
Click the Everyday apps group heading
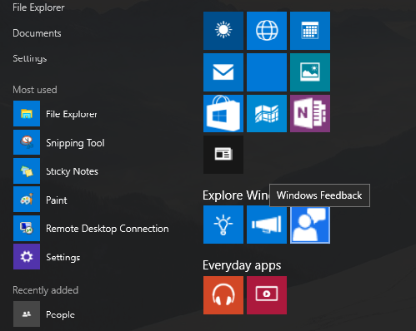coord(242,265)
